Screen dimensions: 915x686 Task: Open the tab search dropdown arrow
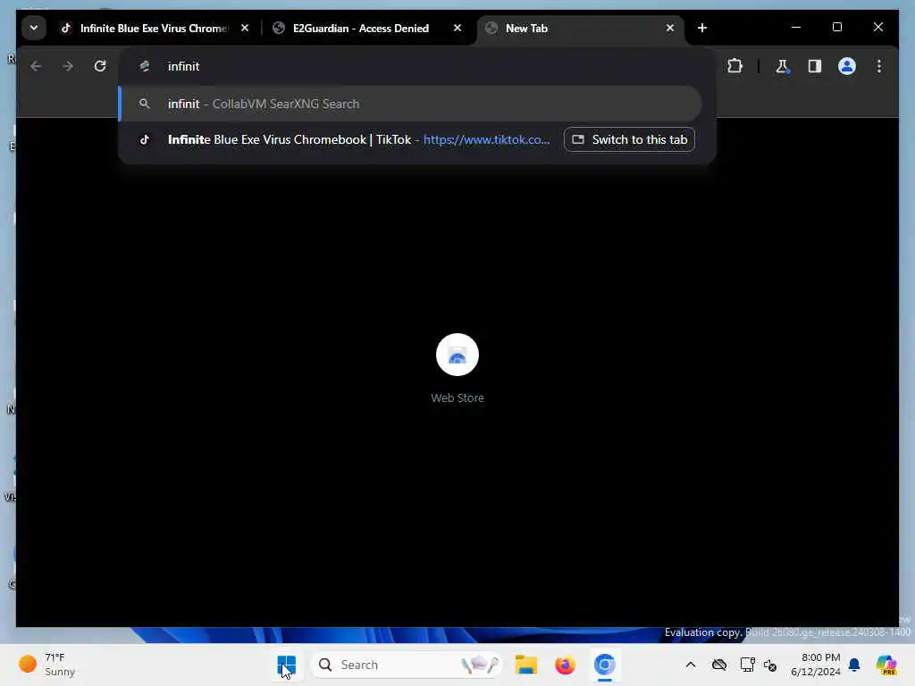34,28
